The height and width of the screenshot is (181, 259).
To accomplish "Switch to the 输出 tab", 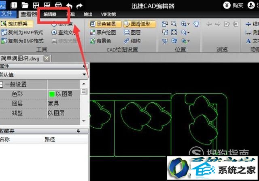I will pos(88,14).
